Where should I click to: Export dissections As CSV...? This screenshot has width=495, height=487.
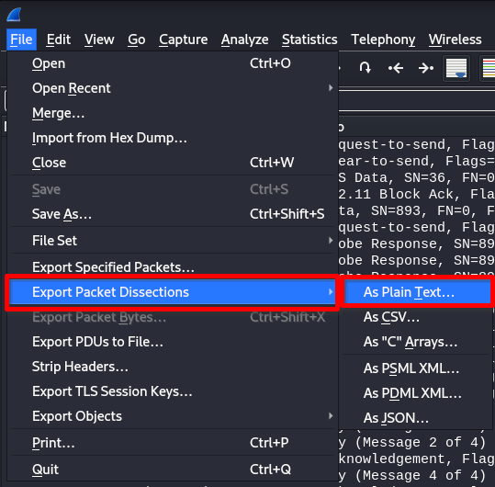(417, 317)
